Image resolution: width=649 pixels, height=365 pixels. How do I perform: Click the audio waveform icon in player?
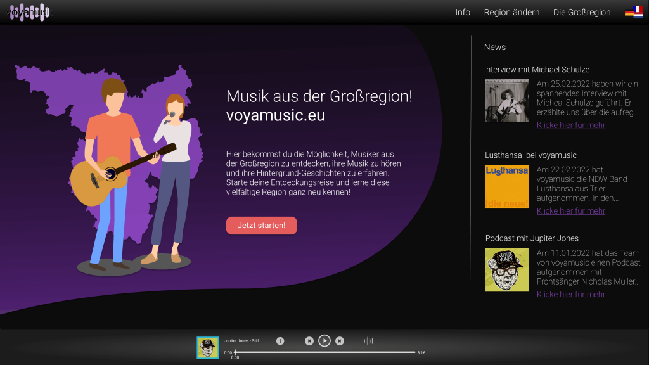pyautogui.click(x=368, y=341)
